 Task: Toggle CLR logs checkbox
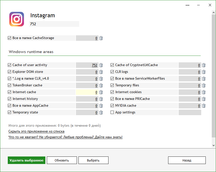coord(112,72)
